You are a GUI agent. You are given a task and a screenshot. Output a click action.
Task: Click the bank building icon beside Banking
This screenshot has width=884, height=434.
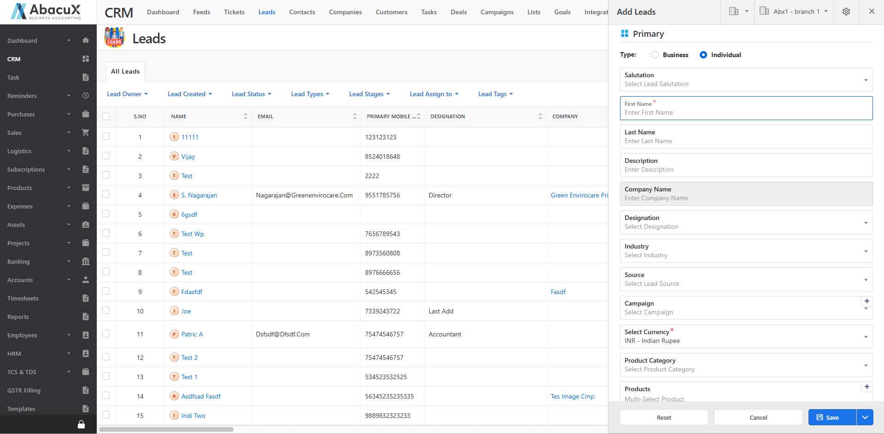(x=85, y=261)
